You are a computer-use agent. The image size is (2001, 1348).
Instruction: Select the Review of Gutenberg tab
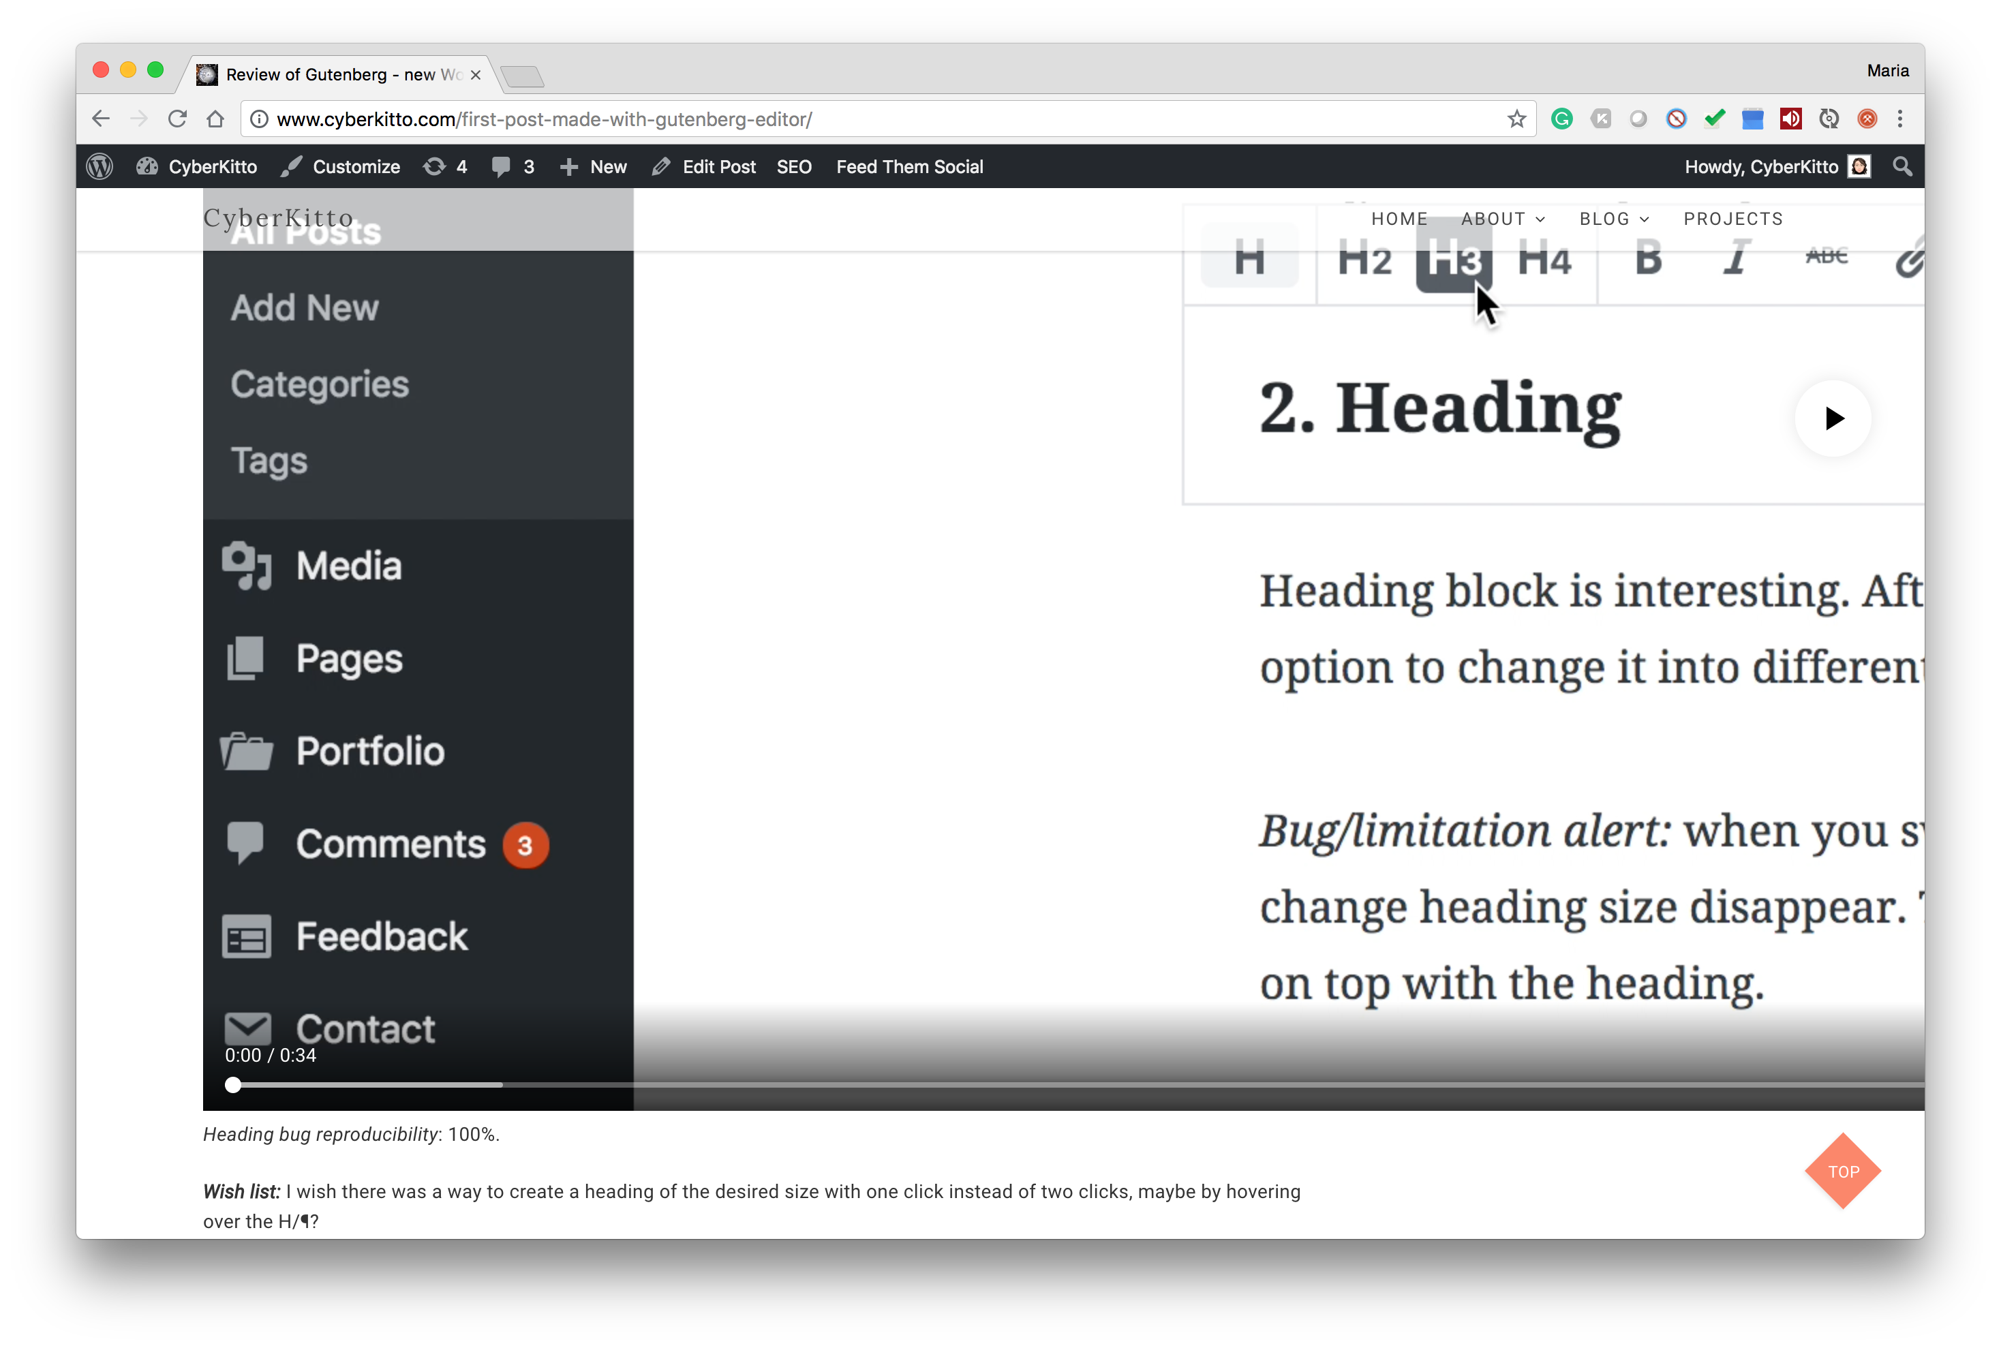(x=340, y=75)
